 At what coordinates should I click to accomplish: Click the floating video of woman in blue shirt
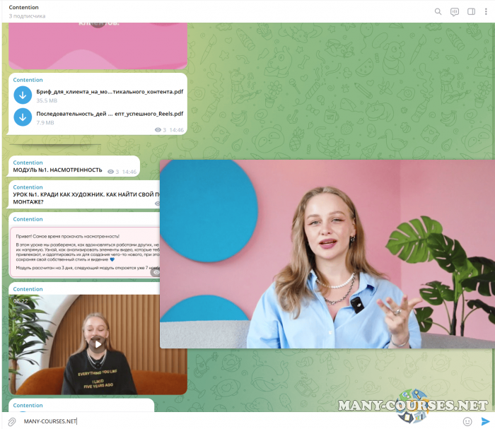click(327, 254)
